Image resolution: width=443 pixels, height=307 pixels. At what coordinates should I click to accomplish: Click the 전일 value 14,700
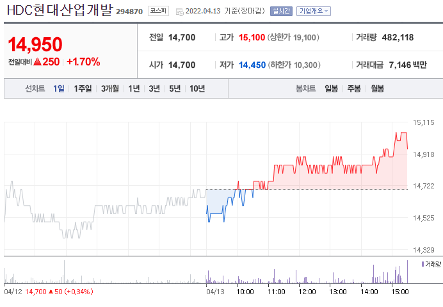pyautogui.click(x=182, y=37)
